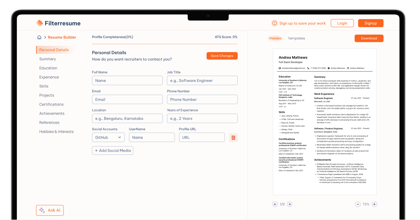This screenshot has height=220, width=420.
Task: Click the Filterresume logo icon
Action: click(40, 23)
